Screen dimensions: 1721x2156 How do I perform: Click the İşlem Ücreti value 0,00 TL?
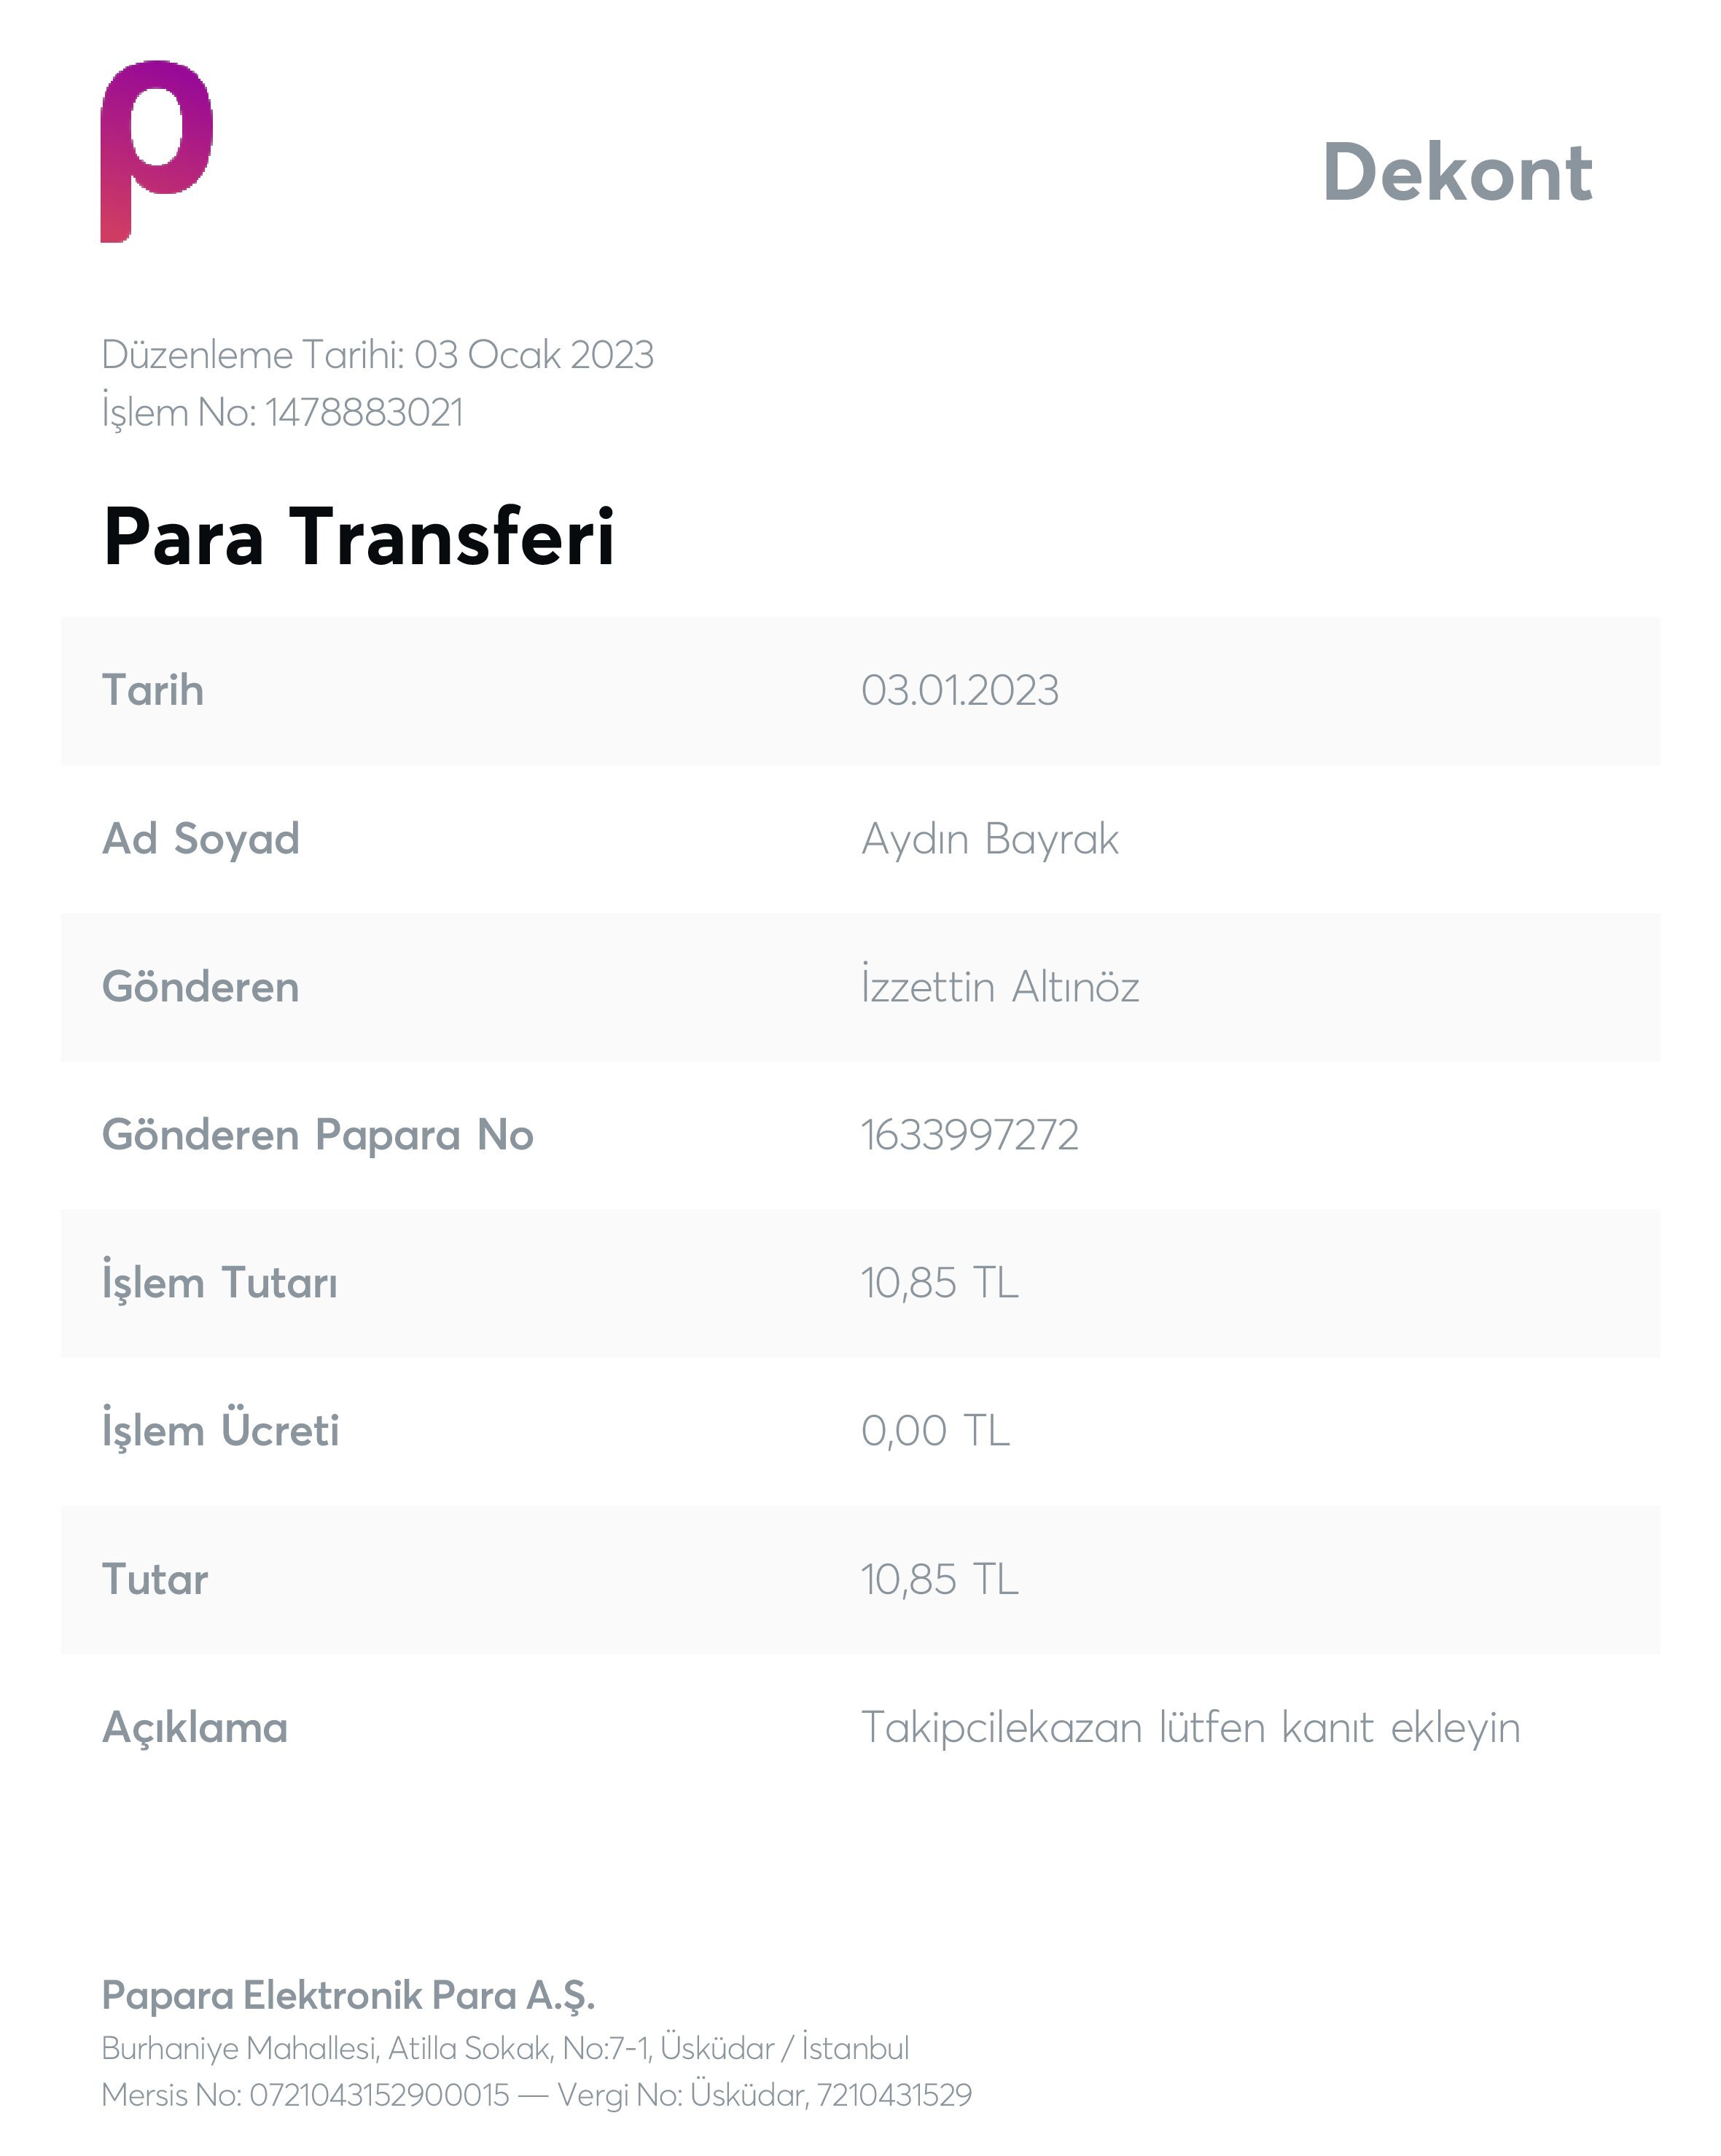click(x=934, y=1431)
